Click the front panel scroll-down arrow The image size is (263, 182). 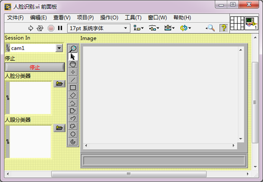pyautogui.click(x=255, y=166)
